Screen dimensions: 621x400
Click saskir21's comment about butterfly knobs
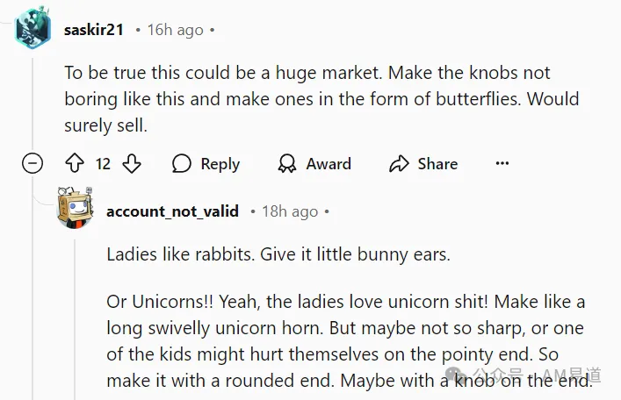(x=321, y=99)
